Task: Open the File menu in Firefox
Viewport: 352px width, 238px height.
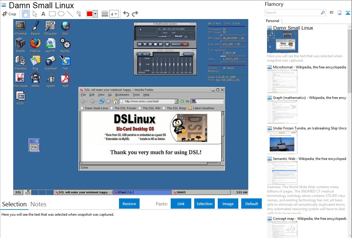Action: coord(83,95)
